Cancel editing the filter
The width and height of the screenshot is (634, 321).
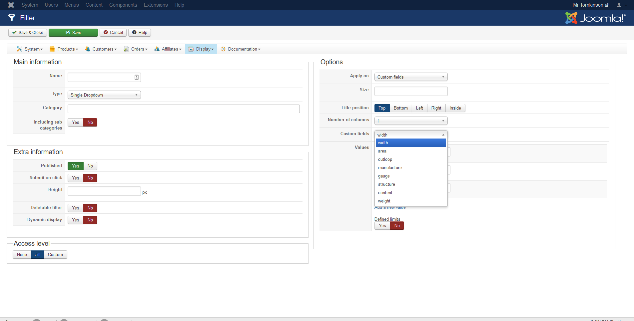(113, 33)
